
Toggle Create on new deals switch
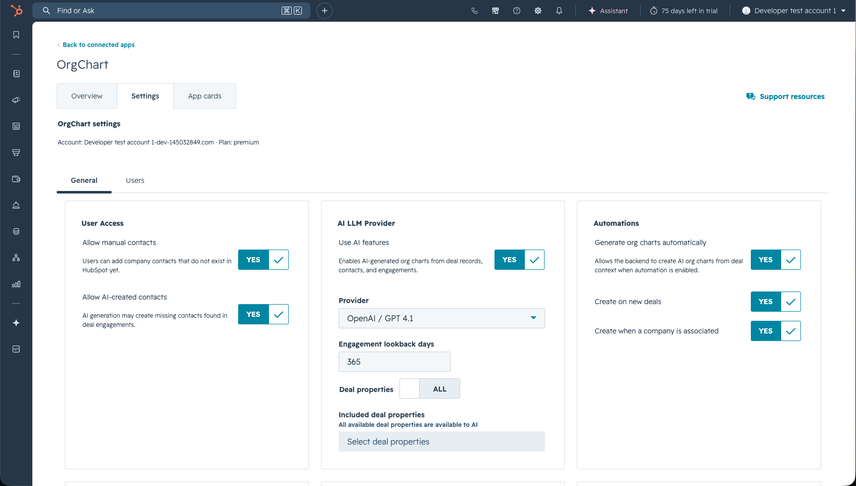coord(776,302)
